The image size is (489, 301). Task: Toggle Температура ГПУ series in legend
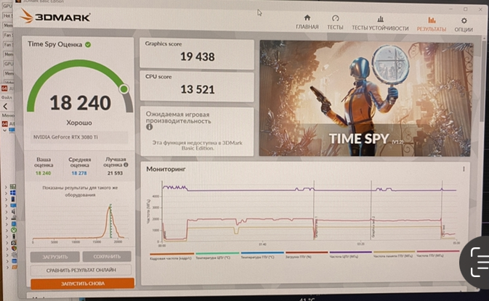[262, 256]
